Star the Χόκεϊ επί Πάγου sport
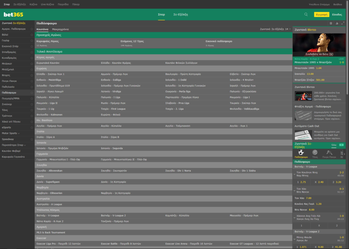Screen dimensions: 349x249 tap(32, 122)
